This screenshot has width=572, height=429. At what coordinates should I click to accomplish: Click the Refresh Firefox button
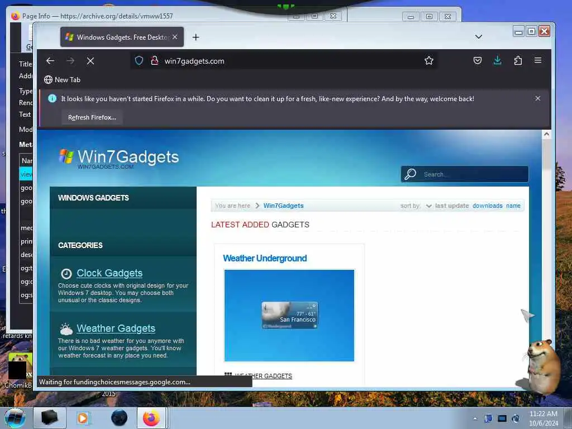coord(92,117)
